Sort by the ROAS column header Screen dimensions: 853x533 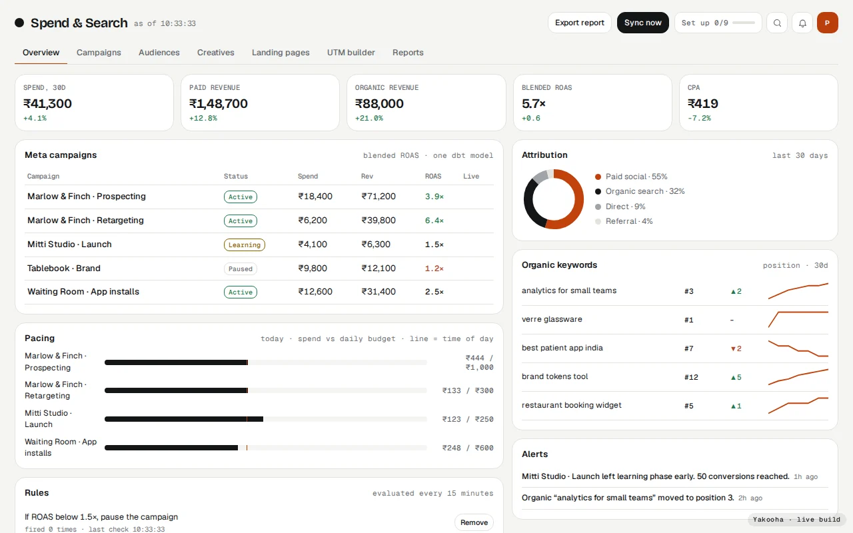point(433,177)
